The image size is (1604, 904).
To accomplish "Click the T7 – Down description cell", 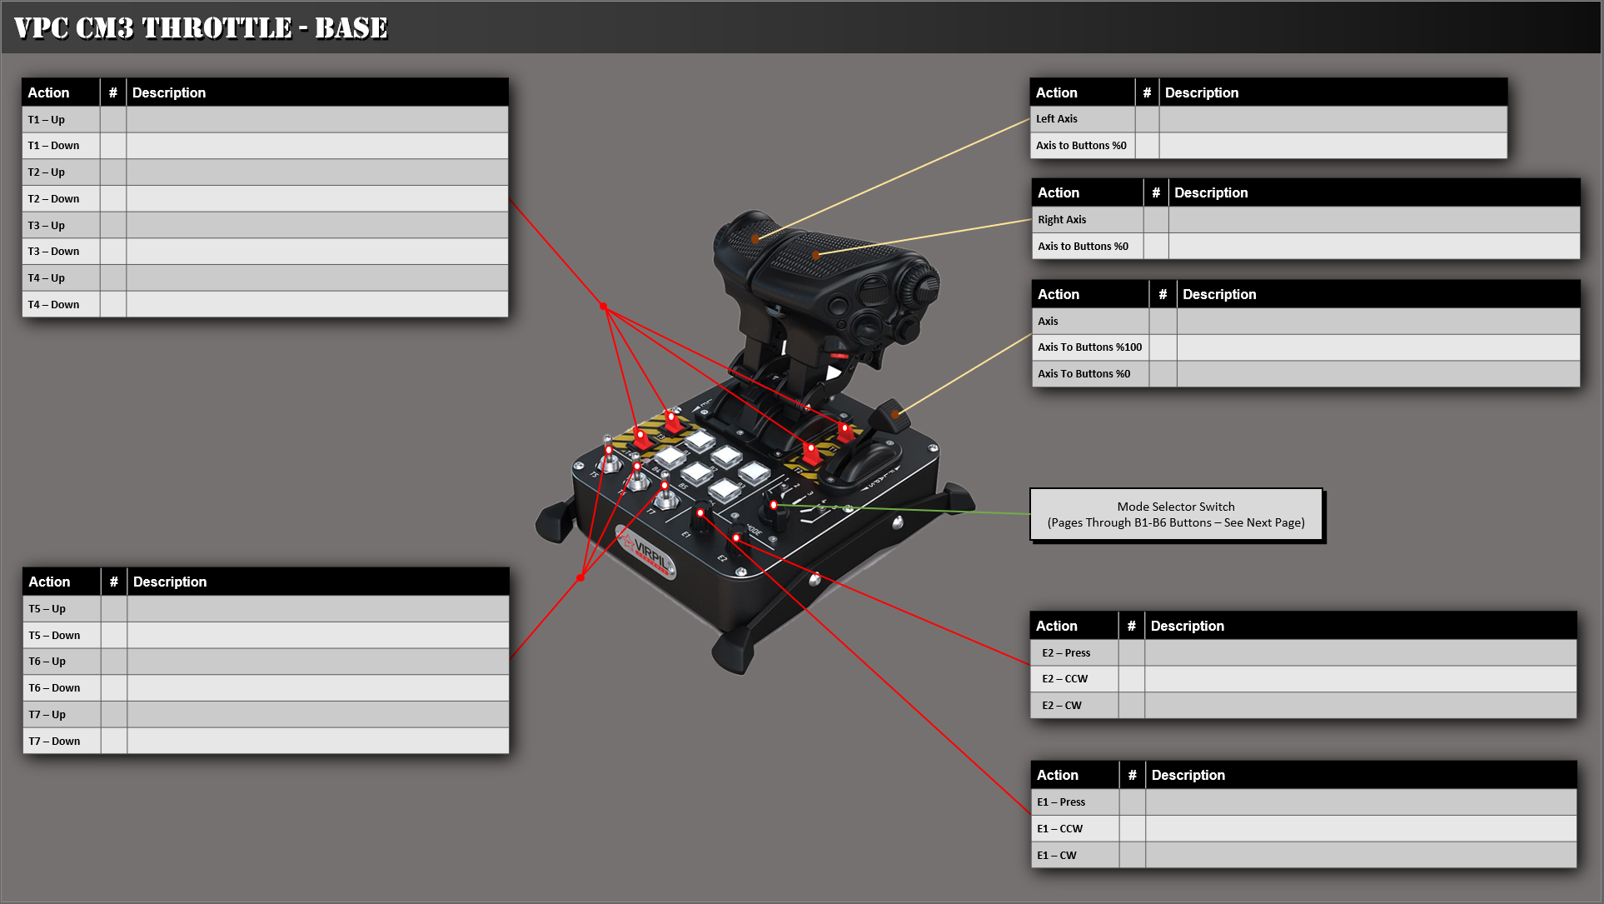I will click(317, 741).
